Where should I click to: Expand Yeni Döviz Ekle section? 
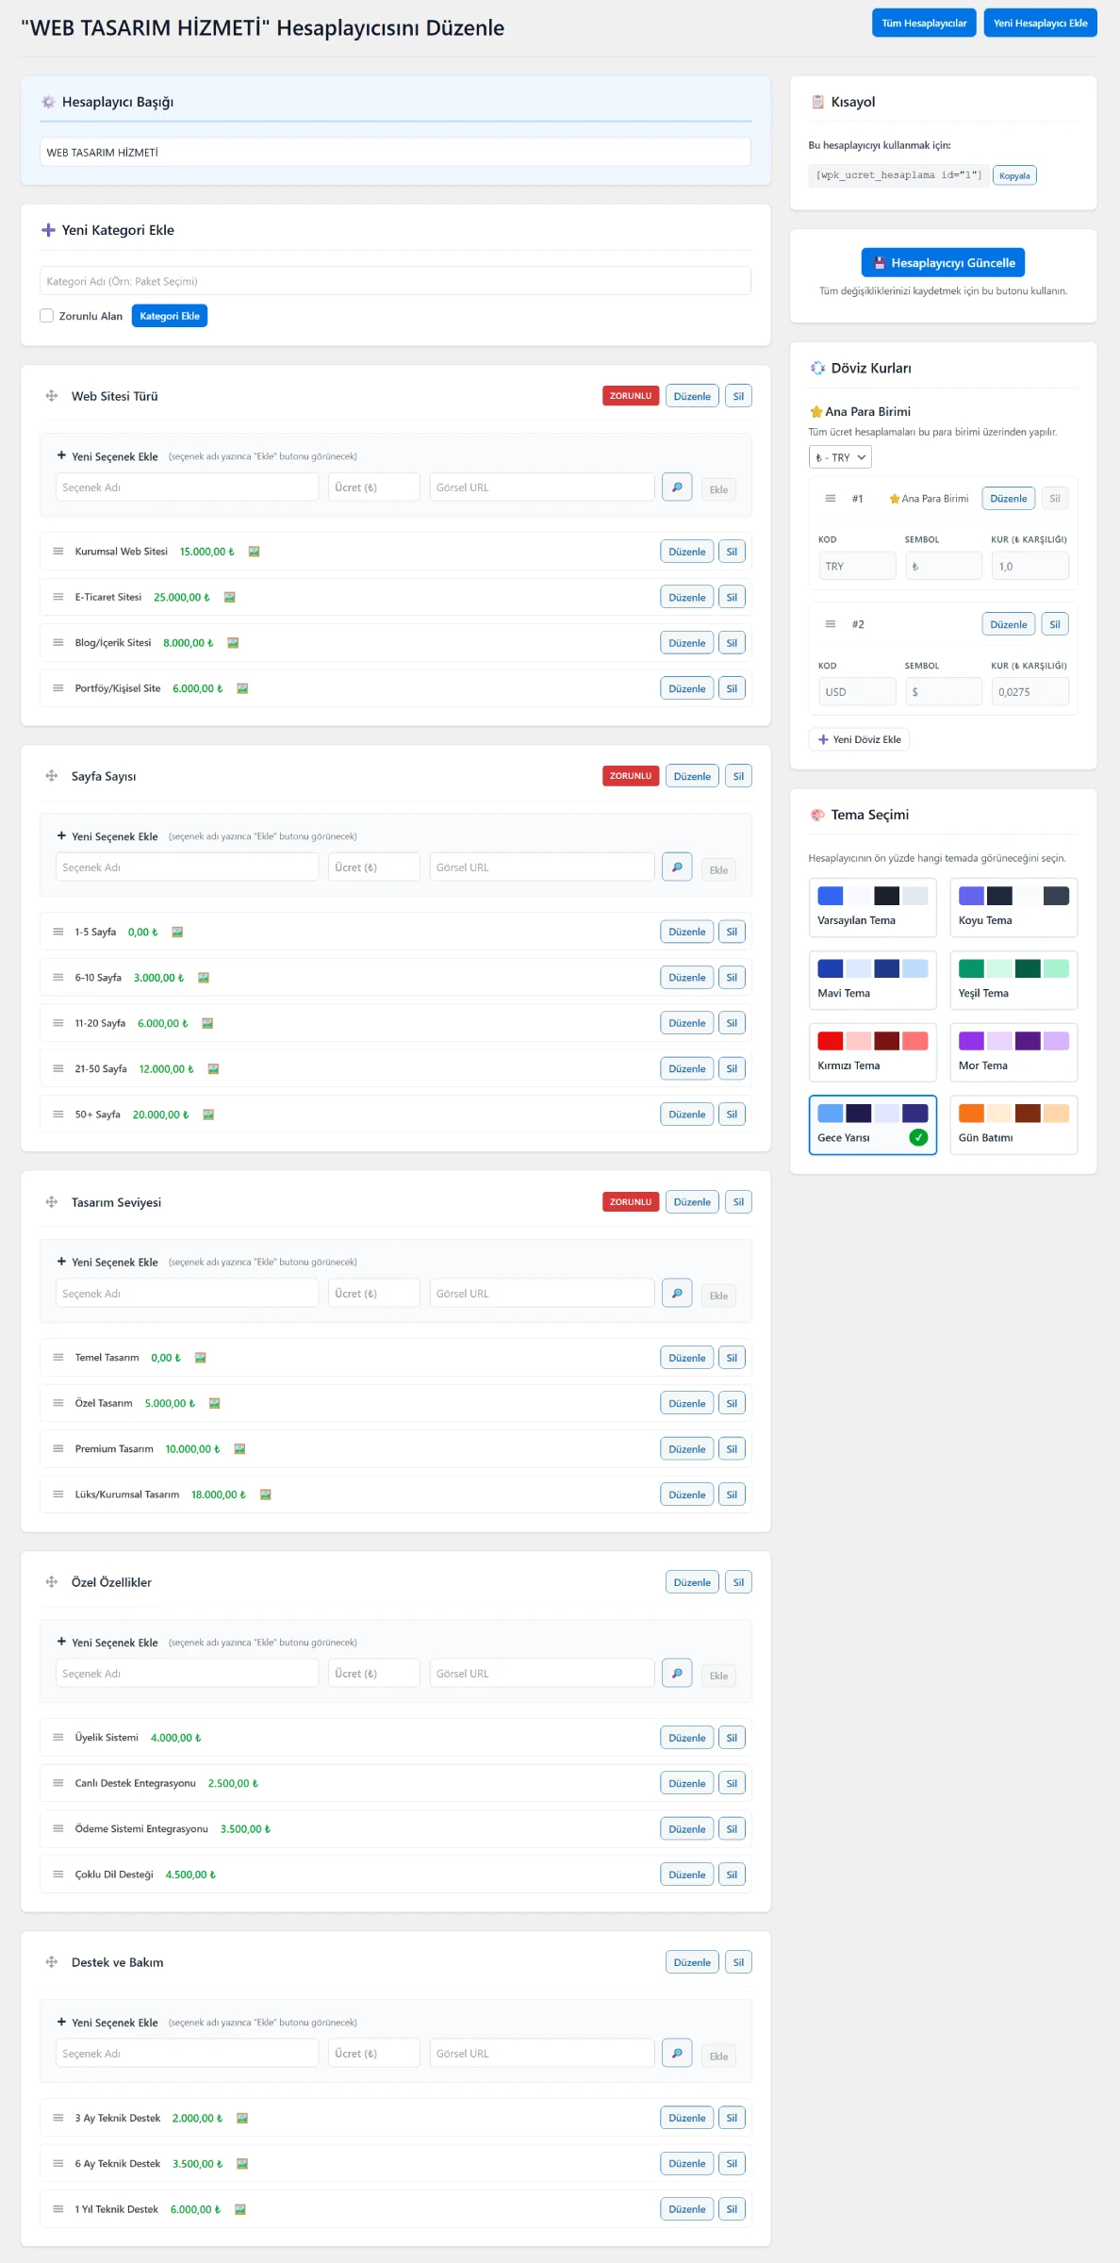pos(859,739)
